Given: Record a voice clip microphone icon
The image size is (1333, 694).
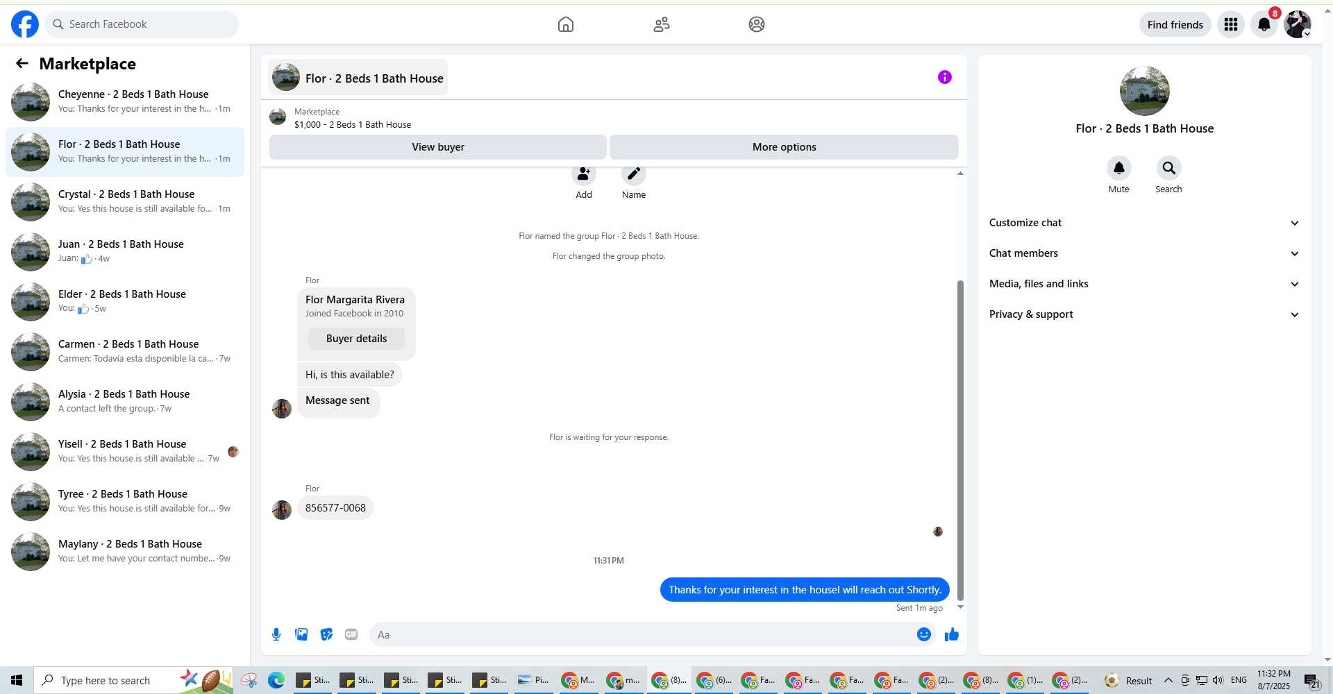Looking at the screenshot, I should click(276, 634).
